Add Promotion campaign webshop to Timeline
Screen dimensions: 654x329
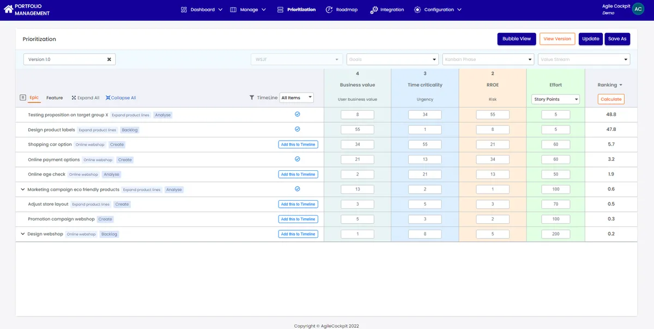point(298,219)
